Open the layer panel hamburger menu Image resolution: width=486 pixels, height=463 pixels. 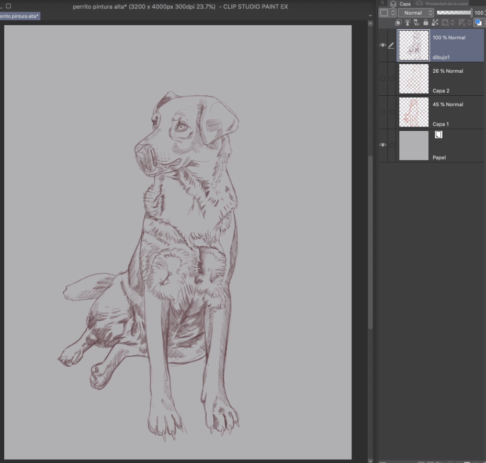point(383,3)
